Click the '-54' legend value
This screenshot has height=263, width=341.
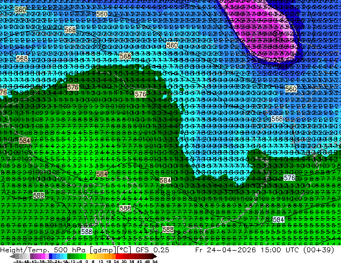[x=17, y=261]
